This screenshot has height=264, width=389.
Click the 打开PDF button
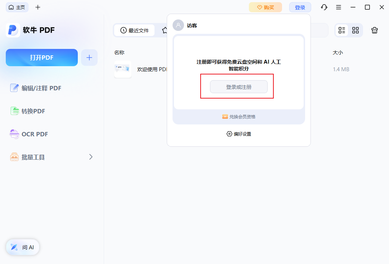[42, 58]
